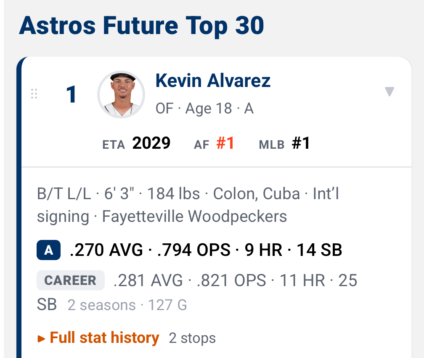This screenshot has height=358, width=424.
Task: Open Kevin Alvarez player name link
Action: 213,81
